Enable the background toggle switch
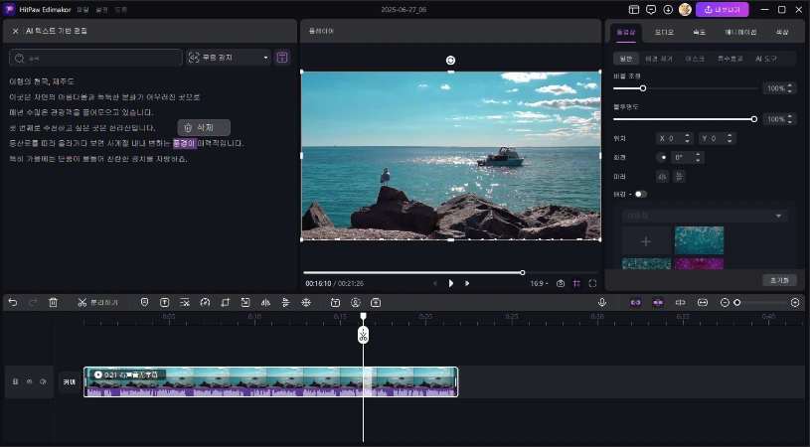The width and height of the screenshot is (810, 447). coord(641,194)
